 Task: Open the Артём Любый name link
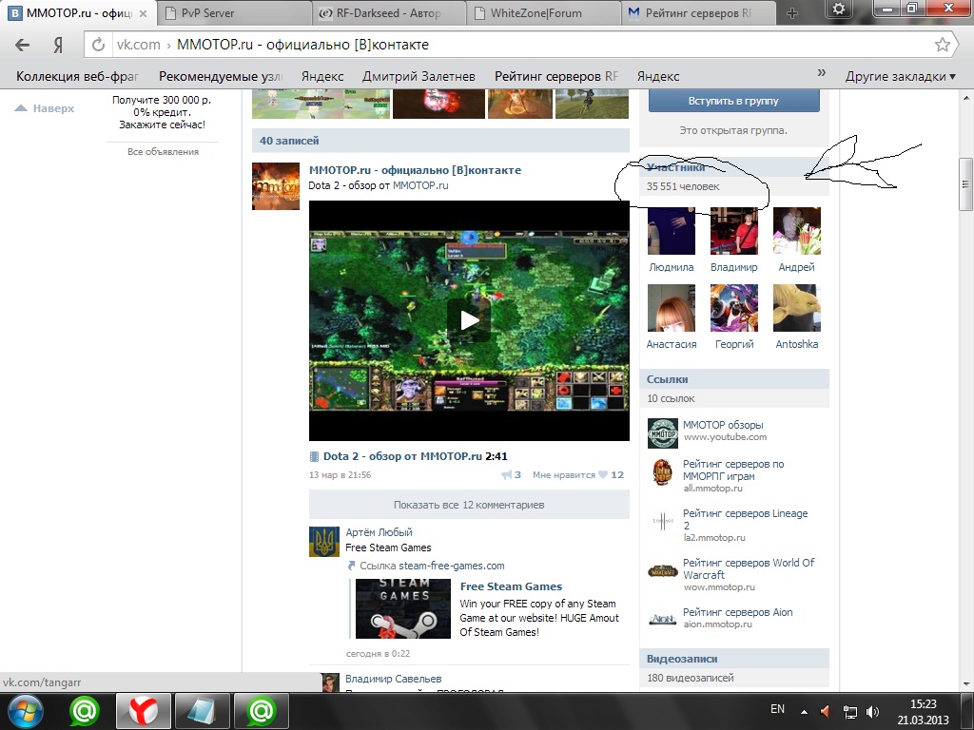379,532
